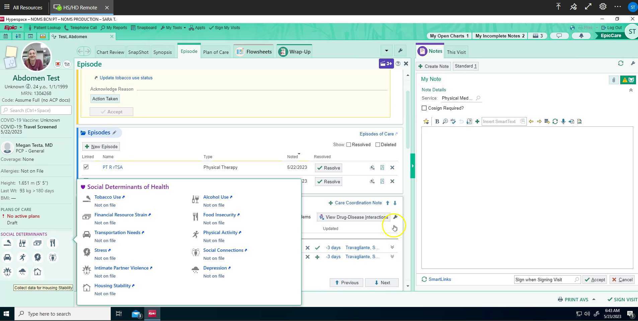The width and height of the screenshot is (638, 321).
Task: Check the Resolved show filter
Action: [x=348, y=145]
